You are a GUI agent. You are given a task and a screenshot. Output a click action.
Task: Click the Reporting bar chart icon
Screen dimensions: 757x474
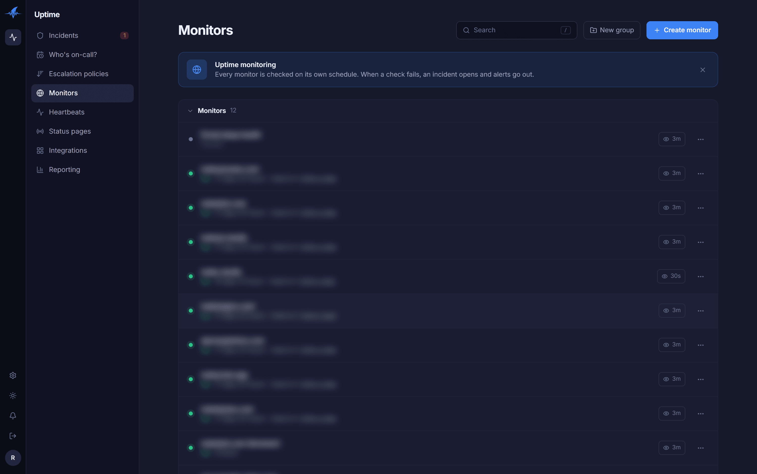40,170
